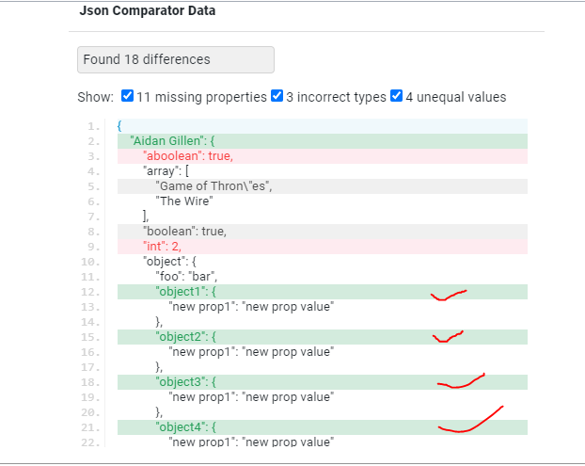The width and height of the screenshot is (585, 466).
Task: Select the "object4" highlighted line
Action: click(x=186, y=427)
